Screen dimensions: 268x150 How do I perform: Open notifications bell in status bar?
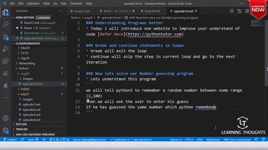263,140
